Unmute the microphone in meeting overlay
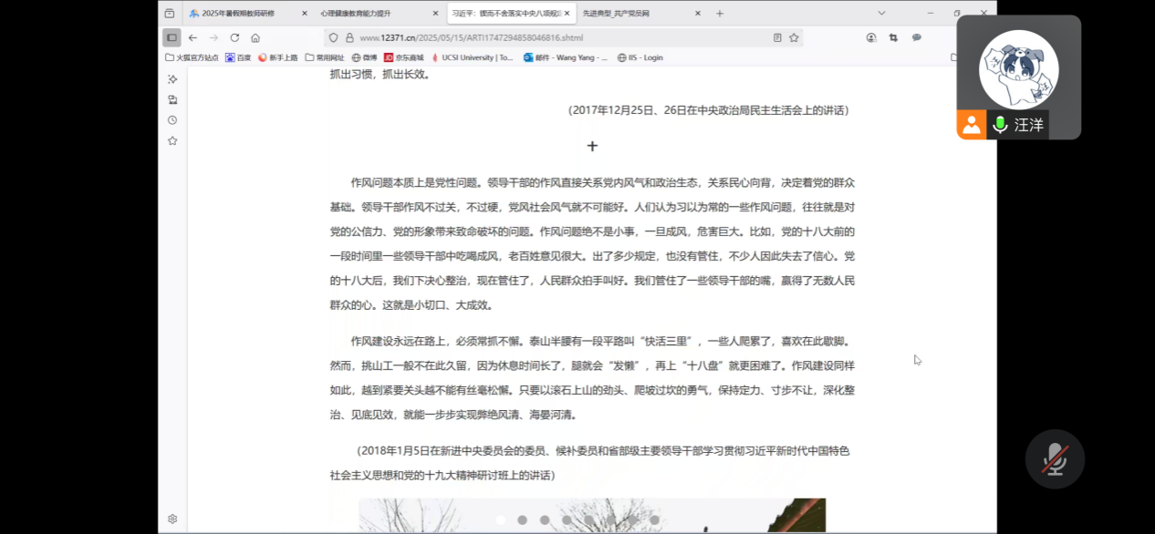The height and width of the screenshot is (534, 1155). point(1055,459)
